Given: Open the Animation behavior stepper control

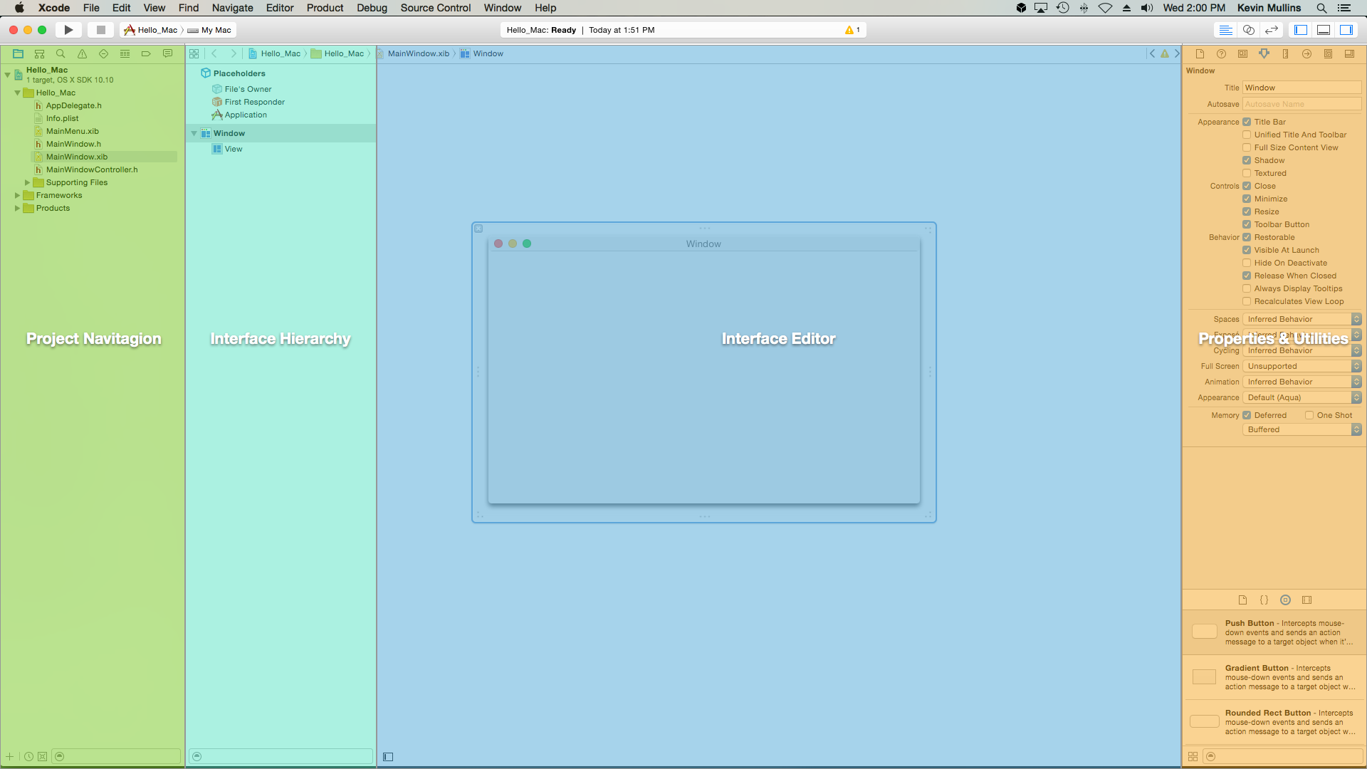Looking at the screenshot, I should coord(1356,382).
